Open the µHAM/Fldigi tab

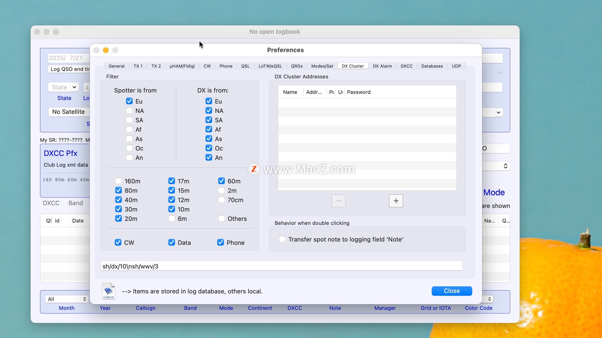pyautogui.click(x=182, y=66)
